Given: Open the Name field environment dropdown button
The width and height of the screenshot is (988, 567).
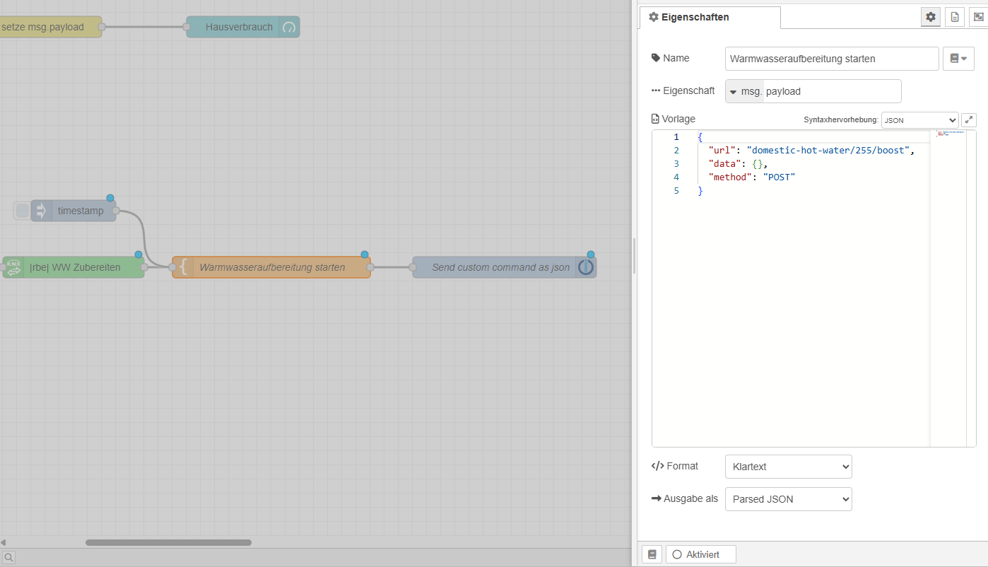Looking at the screenshot, I should [958, 59].
